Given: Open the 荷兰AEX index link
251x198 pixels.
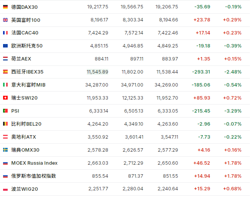Looking at the screenshot, I should (x=21, y=59).
